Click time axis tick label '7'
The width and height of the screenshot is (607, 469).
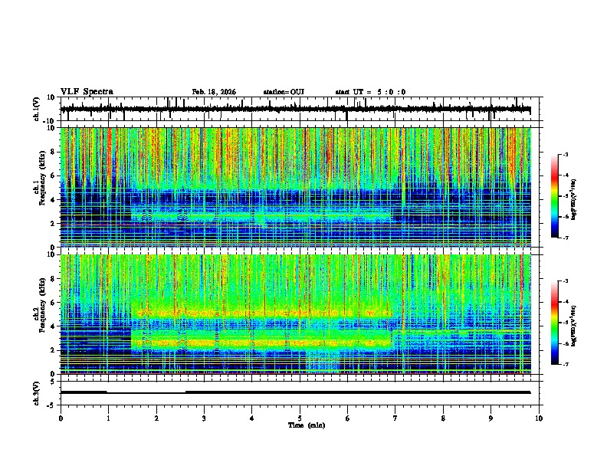pos(395,418)
